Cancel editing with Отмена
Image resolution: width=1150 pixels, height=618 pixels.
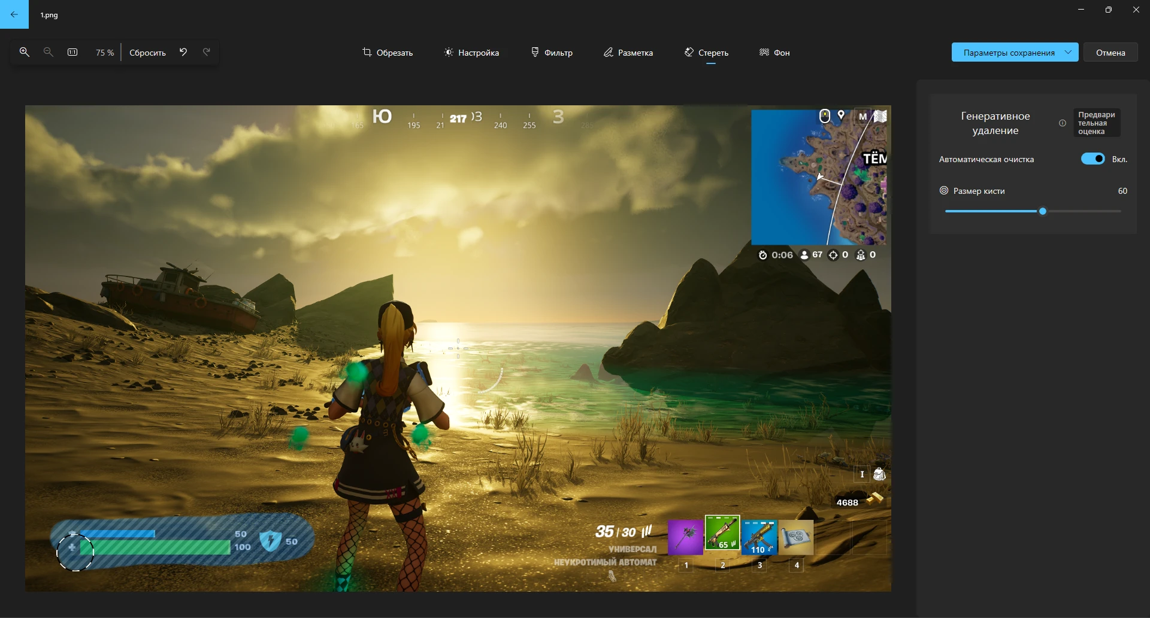tap(1110, 53)
